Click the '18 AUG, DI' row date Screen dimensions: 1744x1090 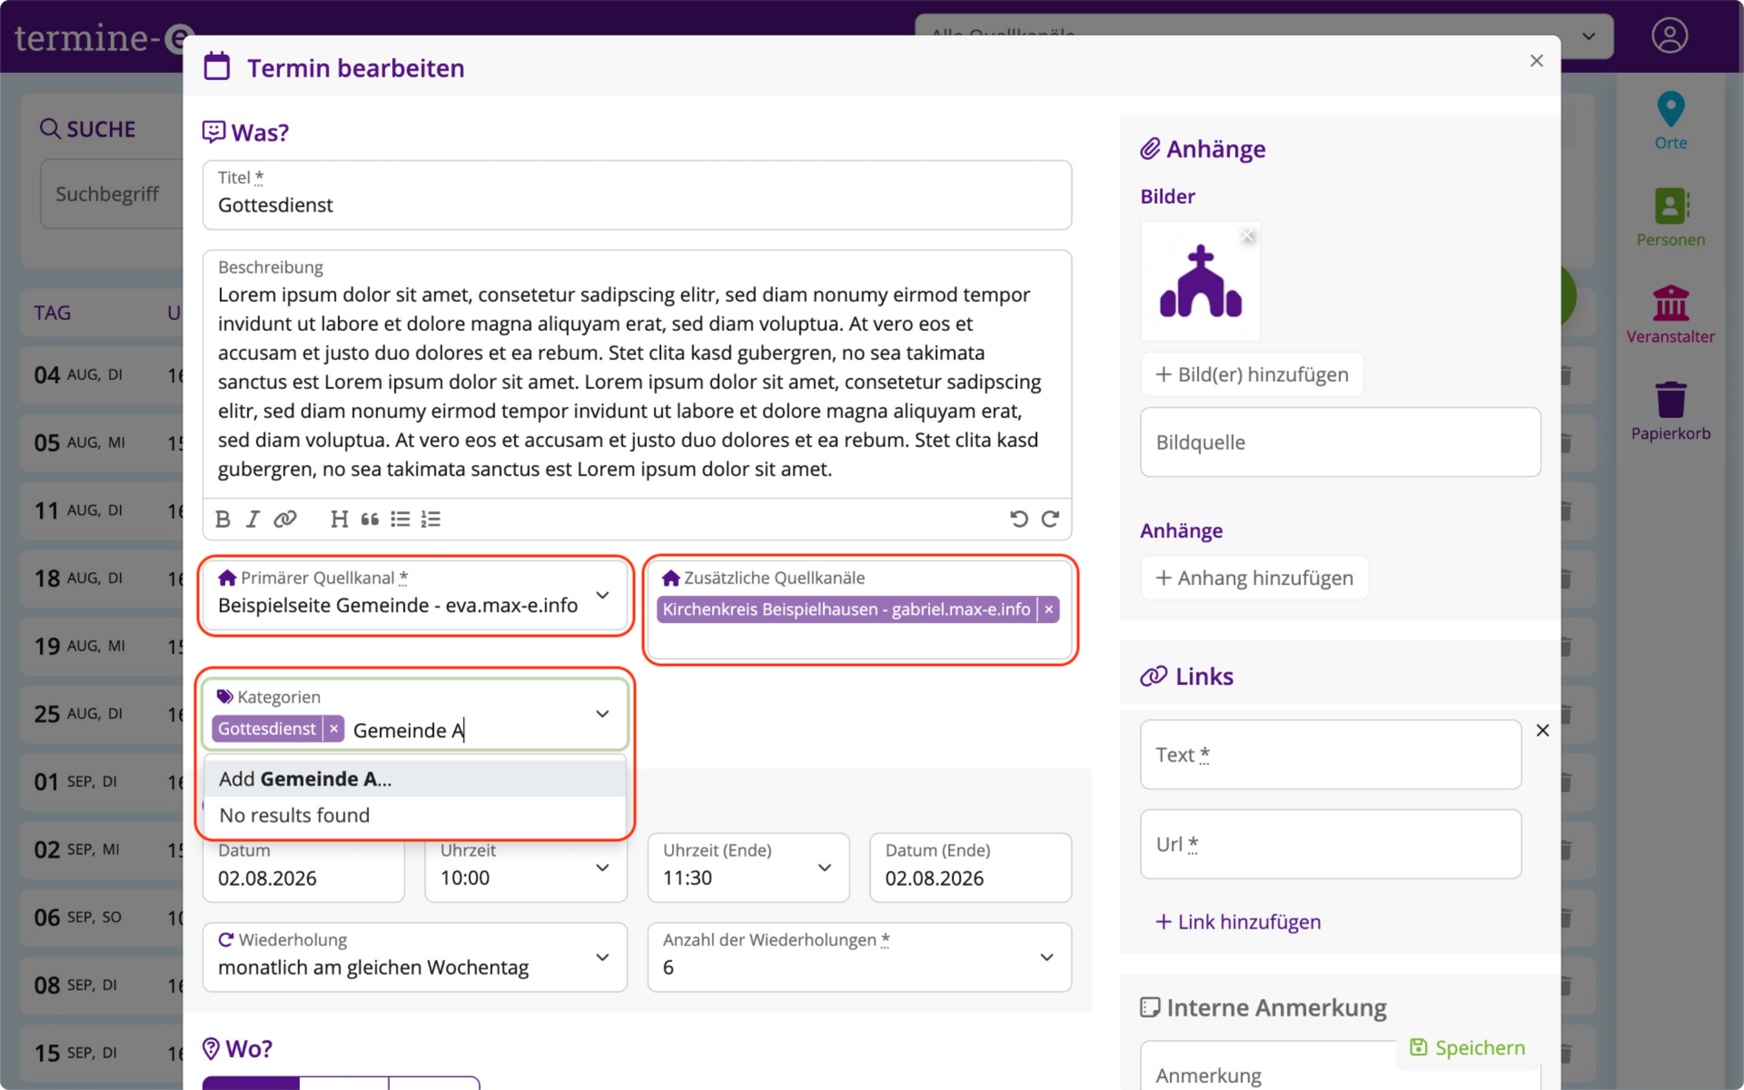[x=78, y=578]
